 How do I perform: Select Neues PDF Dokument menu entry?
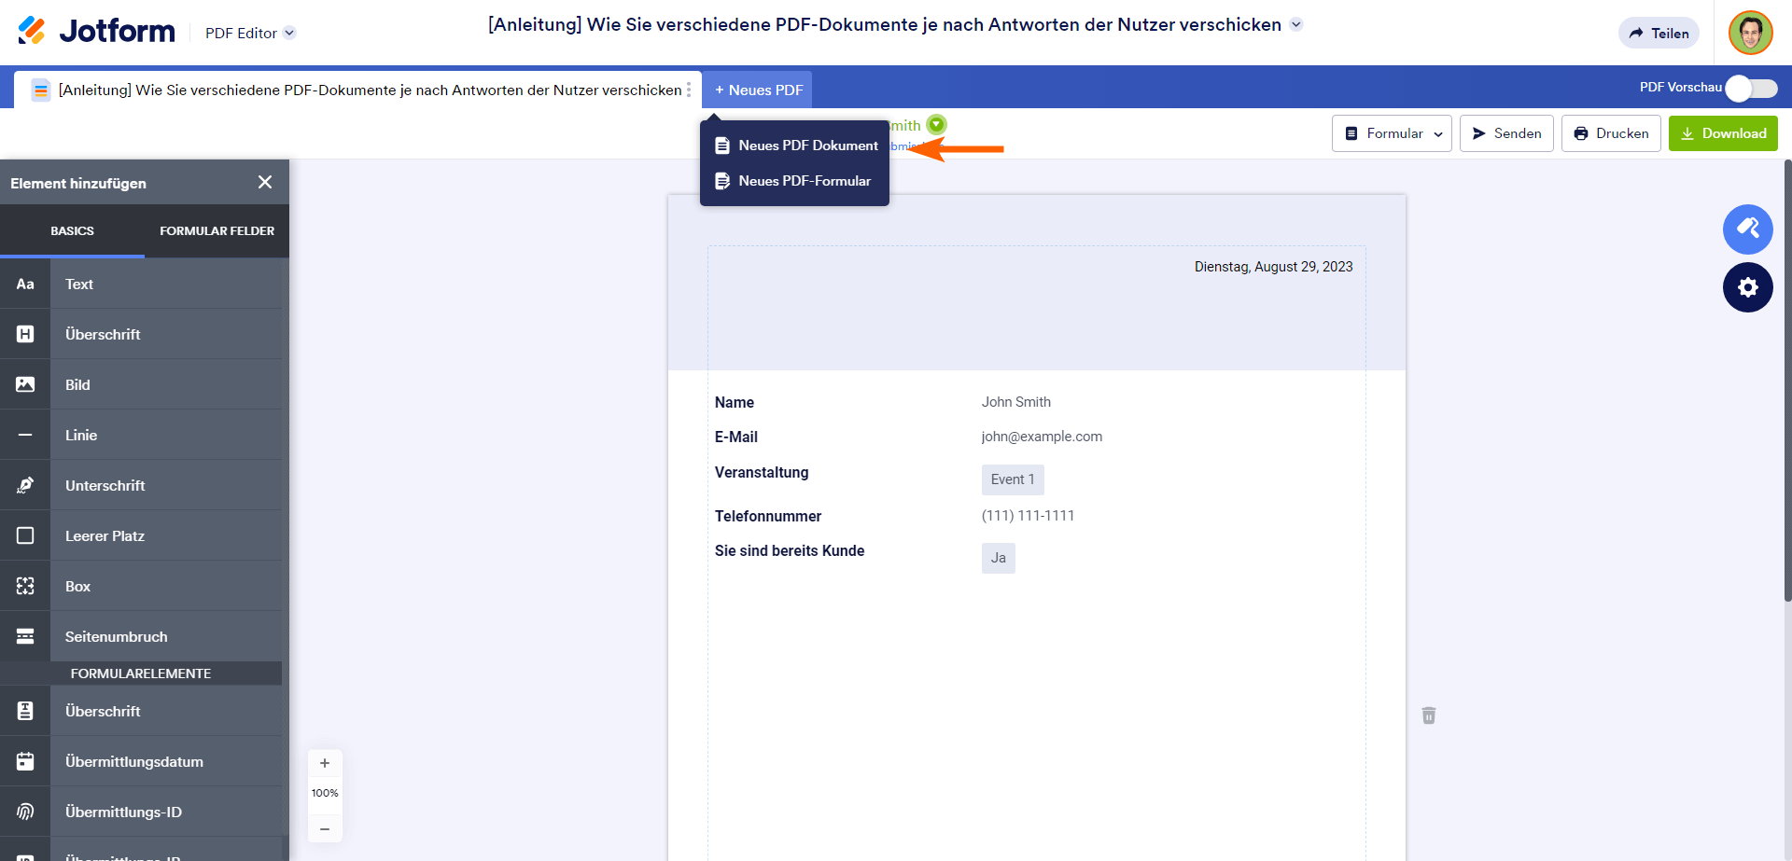(x=807, y=146)
